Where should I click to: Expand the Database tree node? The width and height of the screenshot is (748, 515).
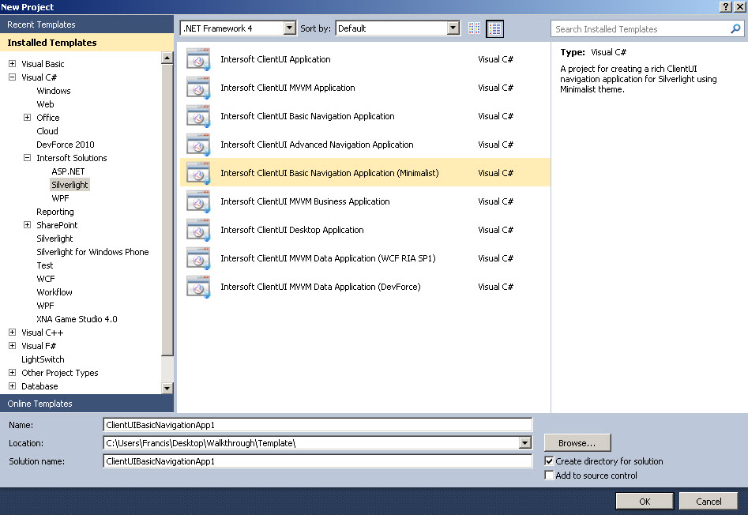click(13, 385)
